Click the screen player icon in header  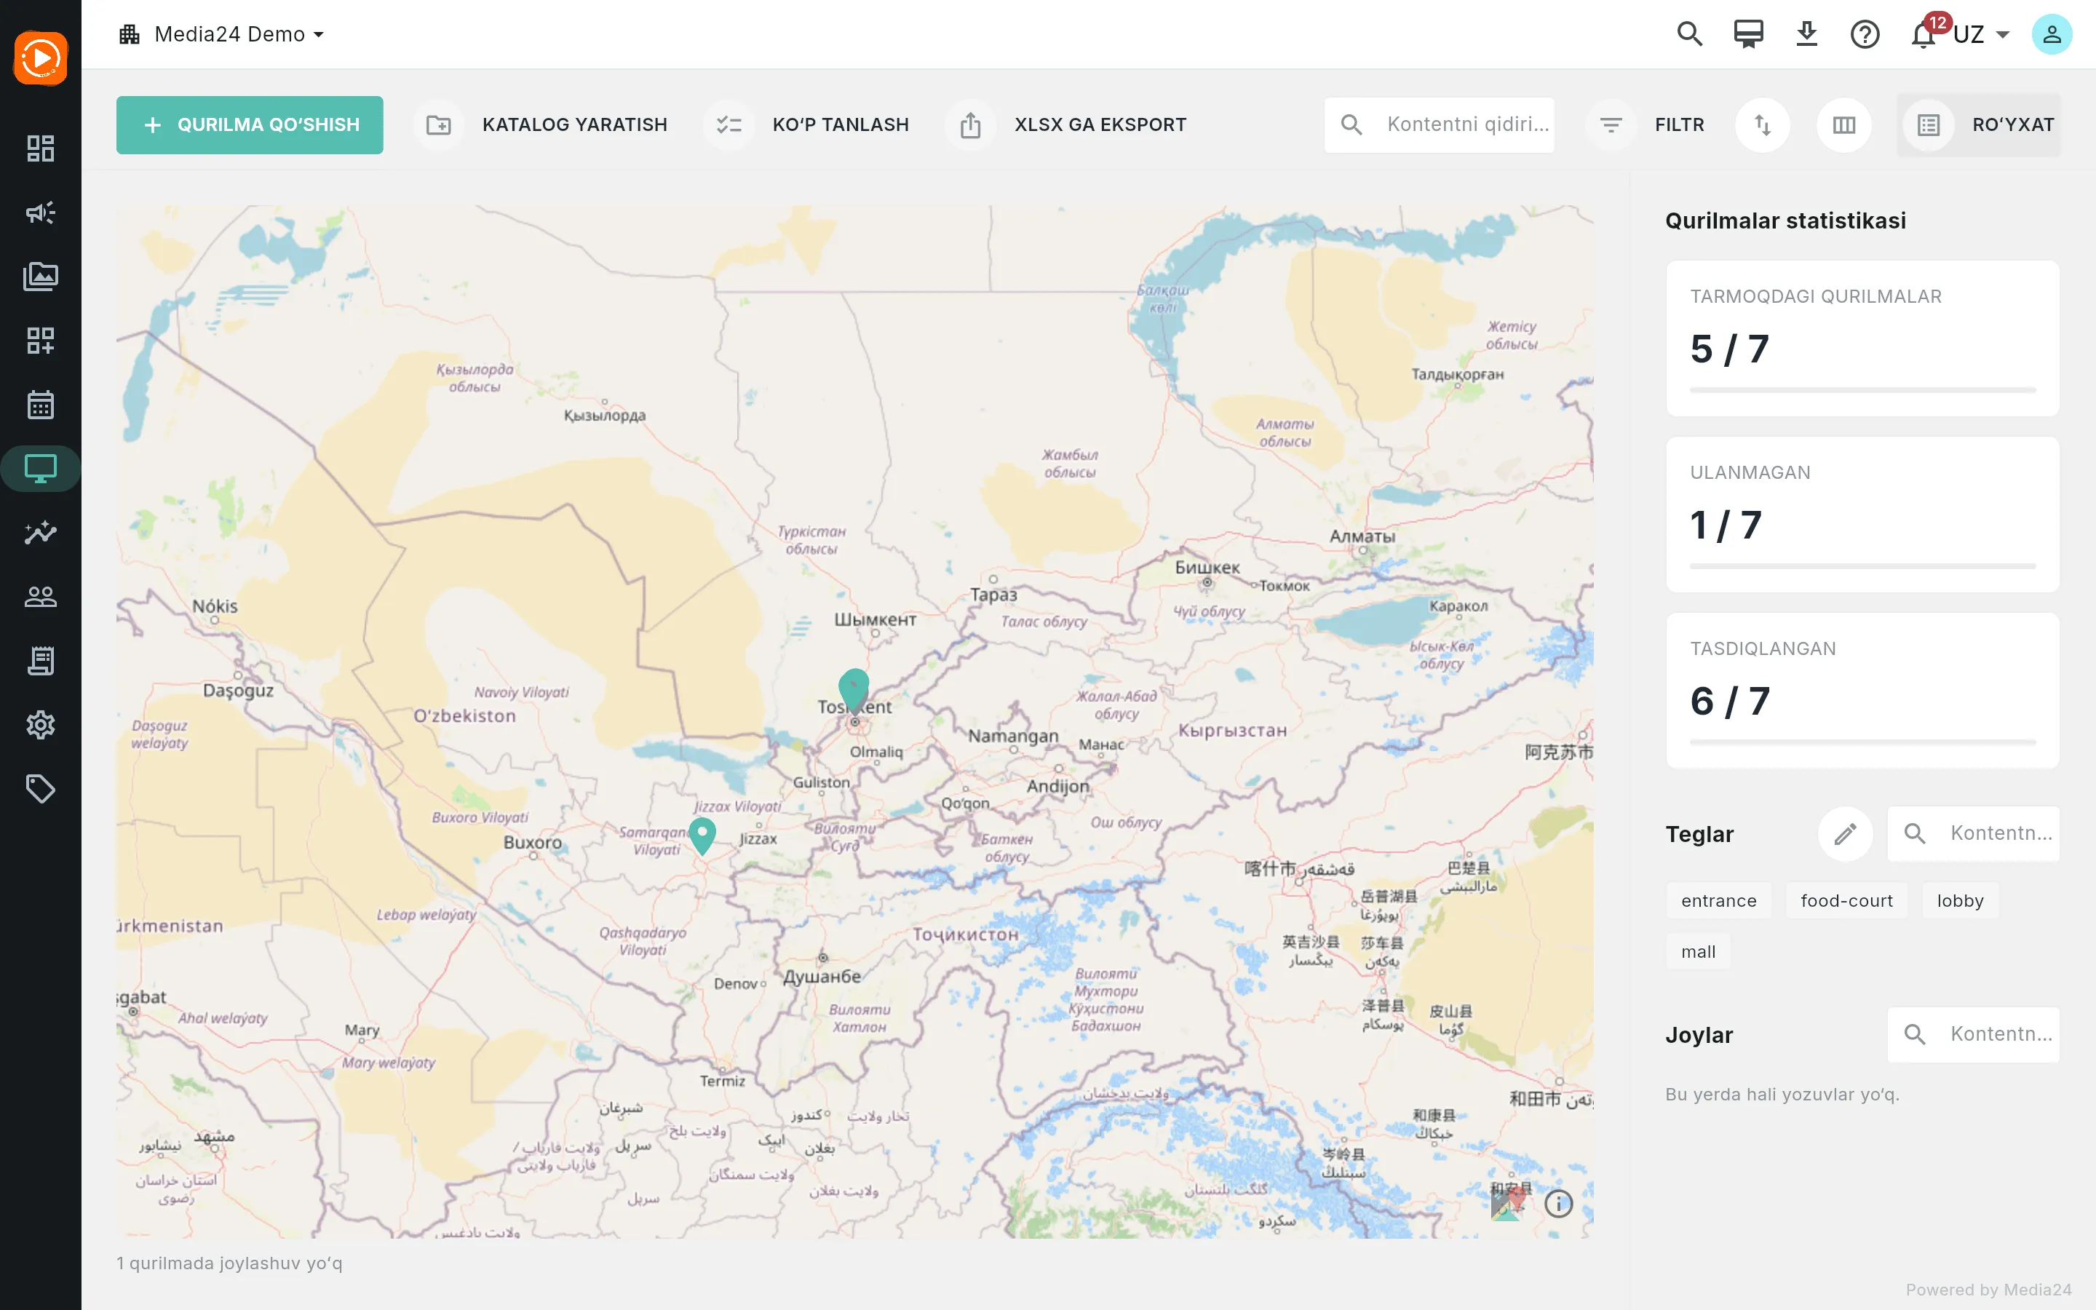click(x=1748, y=35)
